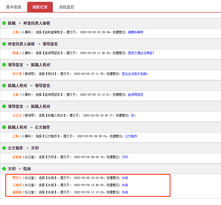
Task: Click the 王峥嵘 name link
Action: [17, 185]
